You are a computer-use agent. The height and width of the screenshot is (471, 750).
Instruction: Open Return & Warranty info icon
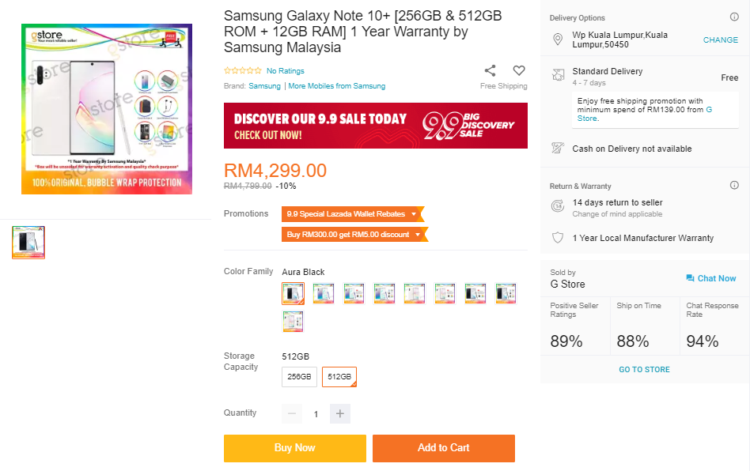(x=734, y=186)
